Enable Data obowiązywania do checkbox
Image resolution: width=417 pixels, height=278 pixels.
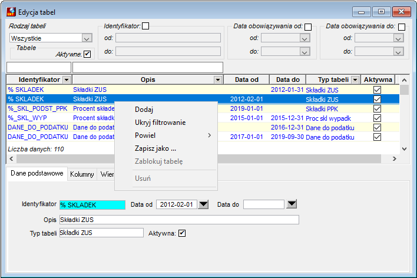402,27
